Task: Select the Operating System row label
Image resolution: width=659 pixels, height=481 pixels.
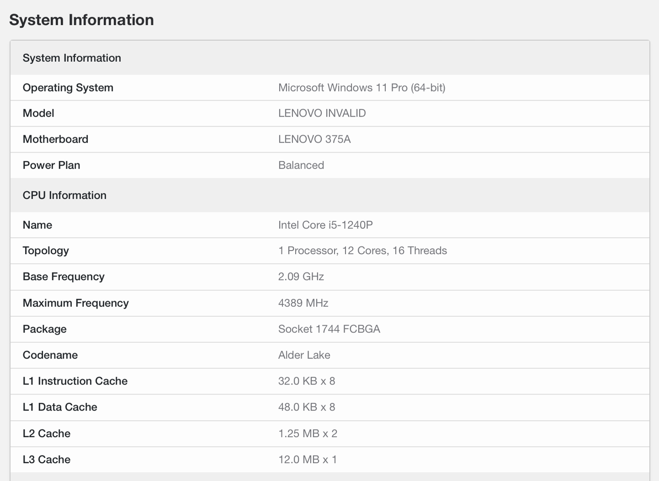Action: click(68, 88)
